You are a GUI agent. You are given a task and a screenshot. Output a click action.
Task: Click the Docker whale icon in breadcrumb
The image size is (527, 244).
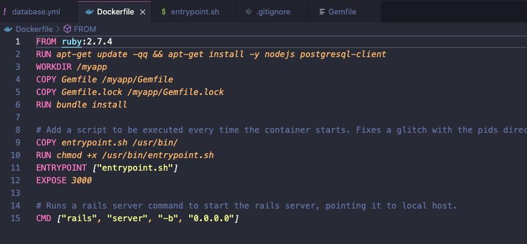tap(8, 29)
